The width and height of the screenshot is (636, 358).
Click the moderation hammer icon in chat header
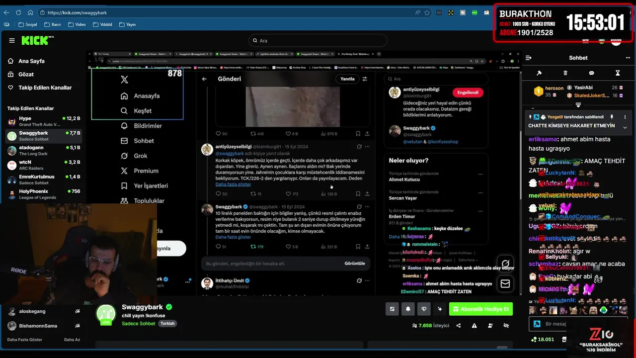(539, 73)
